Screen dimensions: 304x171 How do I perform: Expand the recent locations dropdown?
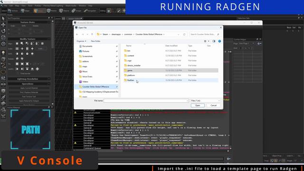tap(87, 34)
